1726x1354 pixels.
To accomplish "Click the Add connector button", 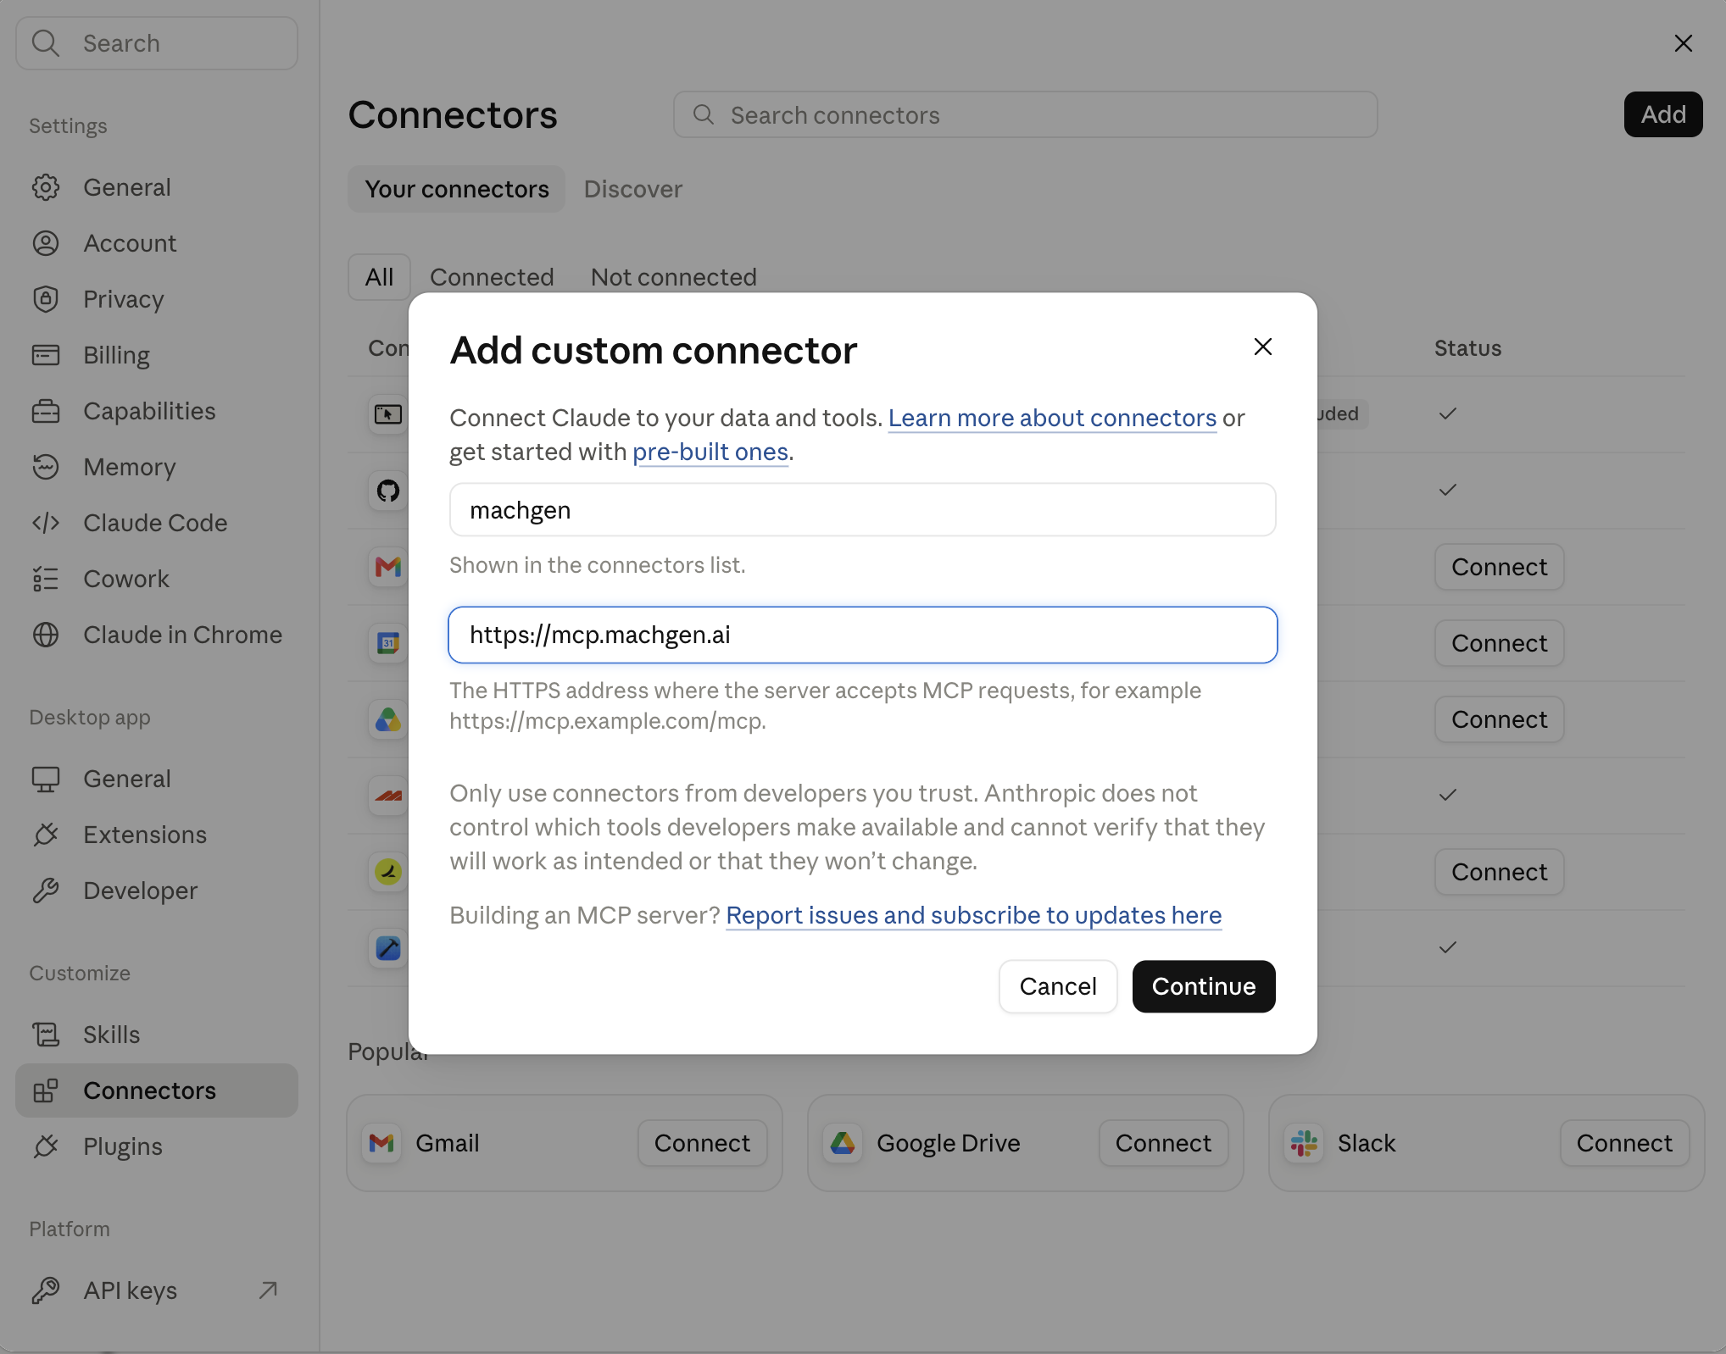I will pos(1662,114).
